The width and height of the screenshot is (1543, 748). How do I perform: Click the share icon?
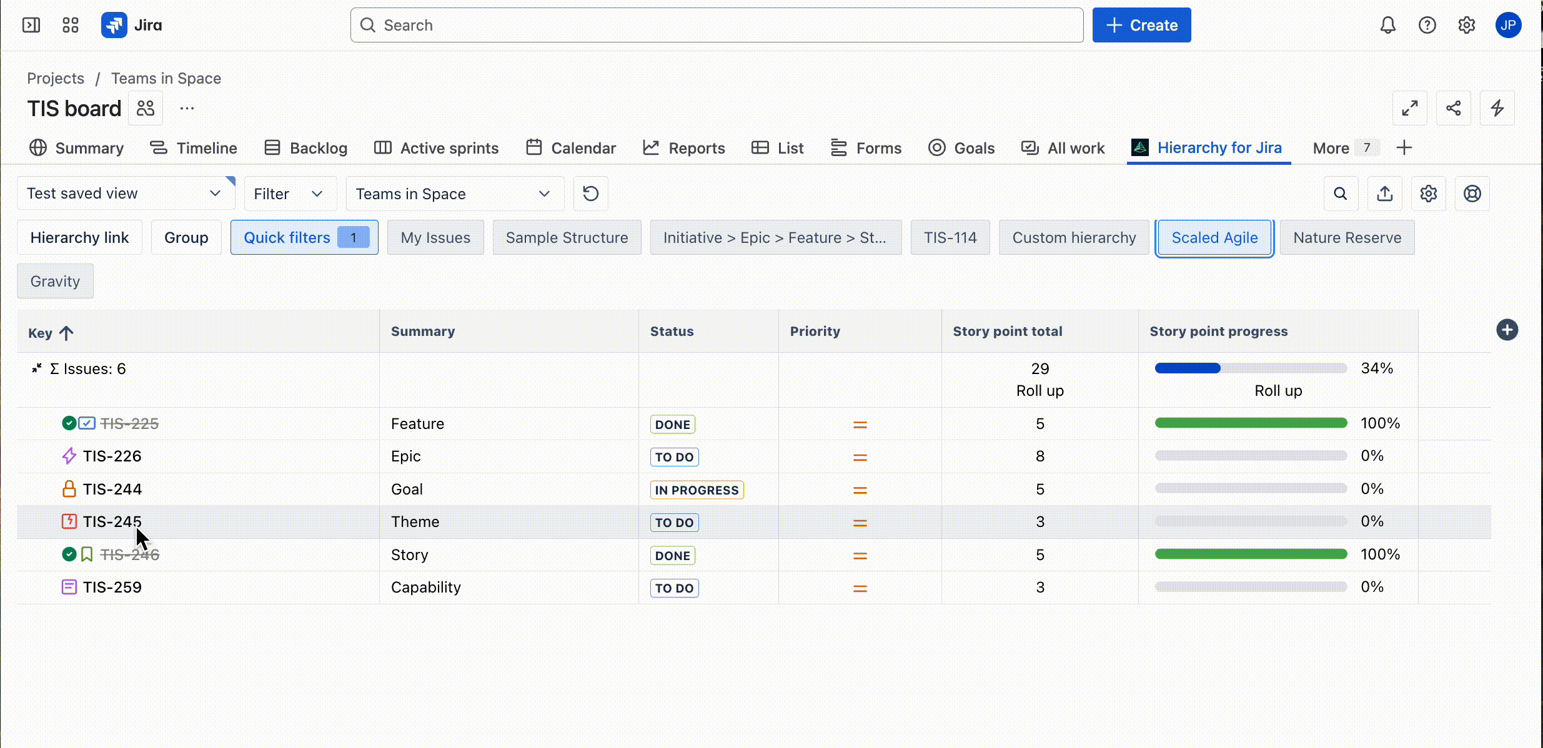pyautogui.click(x=1454, y=108)
